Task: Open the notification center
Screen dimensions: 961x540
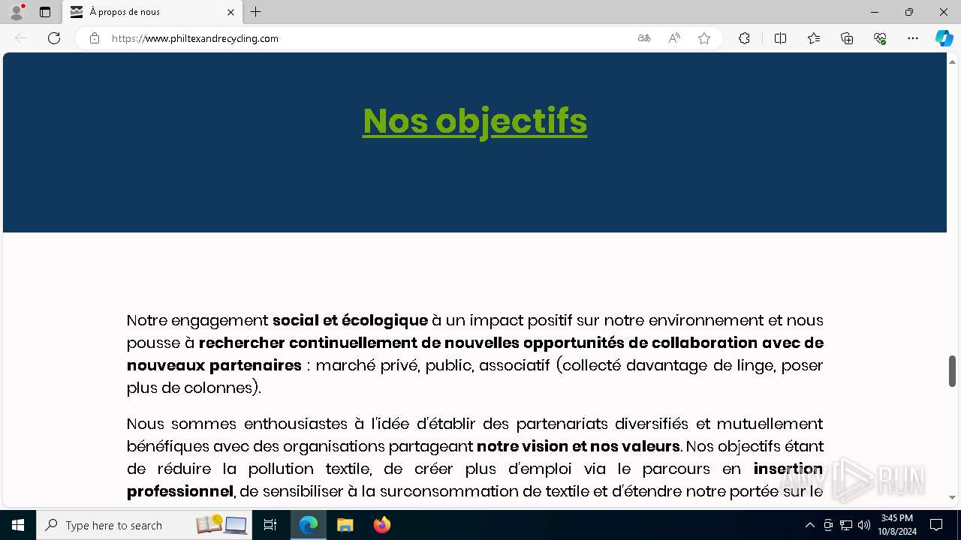Action: click(936, 525)
